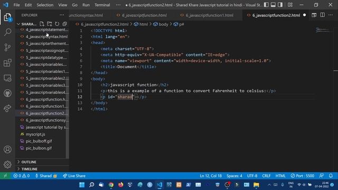Open the editor more actions menu
This screenshot has height=190, width=338.
pyautogui.click(x=331, y=15)
